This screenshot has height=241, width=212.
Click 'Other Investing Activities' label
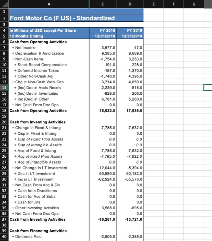click(x=35, y=208)
